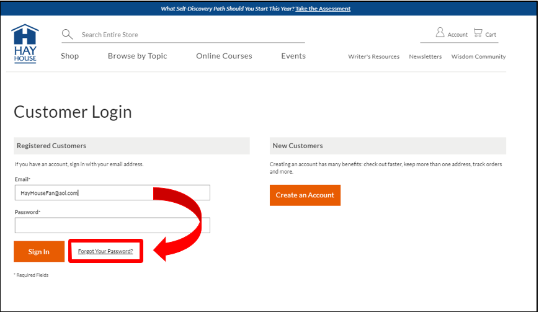The height and width of the screenshot is (312, 539).
Task: Click the Account person icon
Action: coord(440,33)
